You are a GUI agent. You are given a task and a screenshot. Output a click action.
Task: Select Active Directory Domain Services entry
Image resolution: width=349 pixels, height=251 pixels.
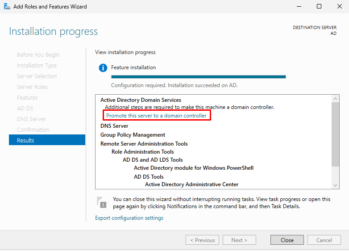141,100
